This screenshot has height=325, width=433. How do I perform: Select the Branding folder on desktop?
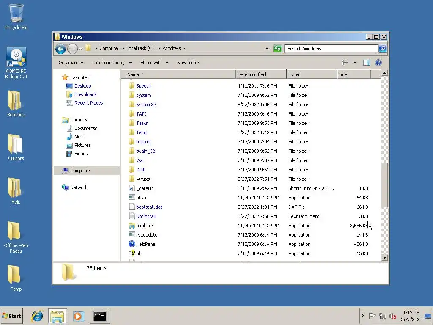point(16,104)
